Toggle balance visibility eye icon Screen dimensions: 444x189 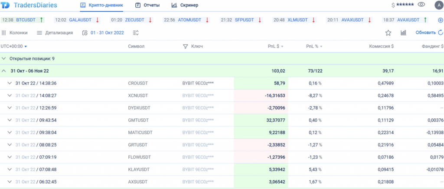[421, 5]
